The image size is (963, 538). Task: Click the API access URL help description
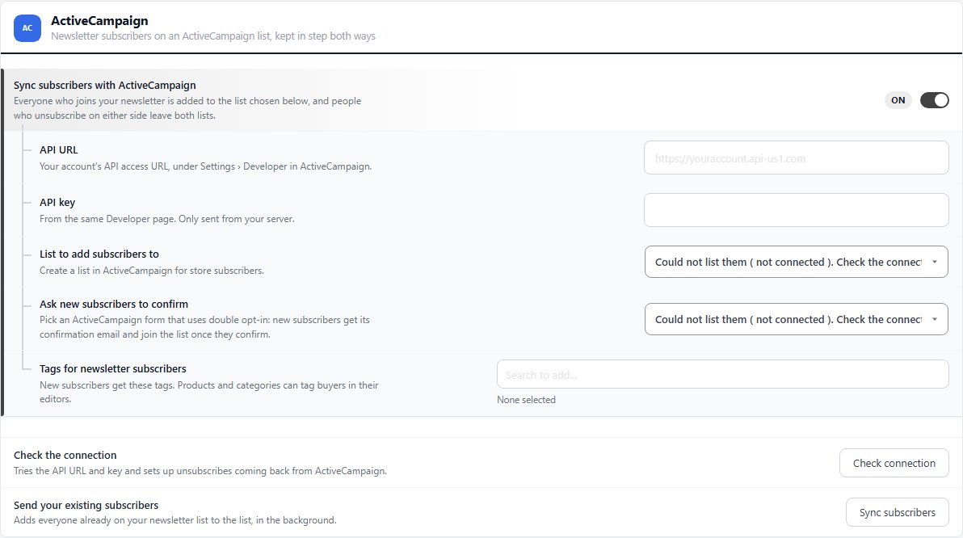(x=206, y=166)
